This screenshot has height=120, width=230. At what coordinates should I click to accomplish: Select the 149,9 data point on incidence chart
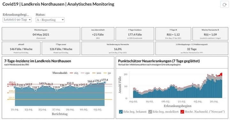42,86
